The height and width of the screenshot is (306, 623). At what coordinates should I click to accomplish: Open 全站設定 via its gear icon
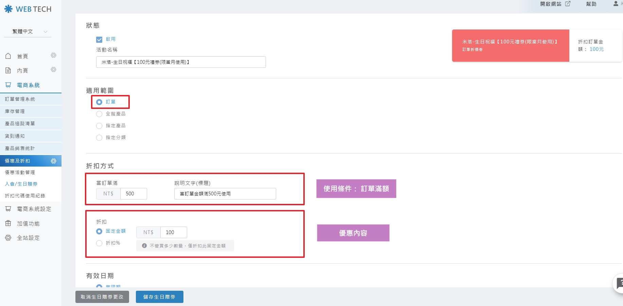pyautogui.click(x=8, y=238)
